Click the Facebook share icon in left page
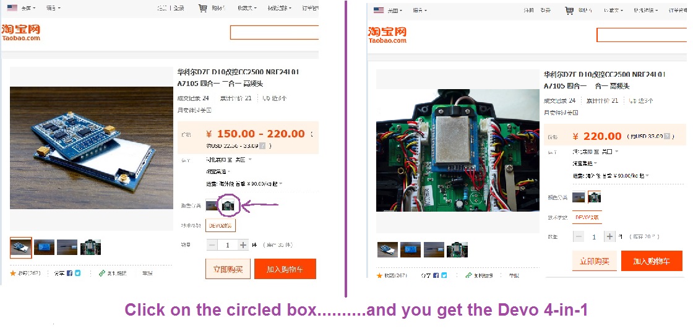This screenshot has width=693, height=328. [x=69, y=273]
